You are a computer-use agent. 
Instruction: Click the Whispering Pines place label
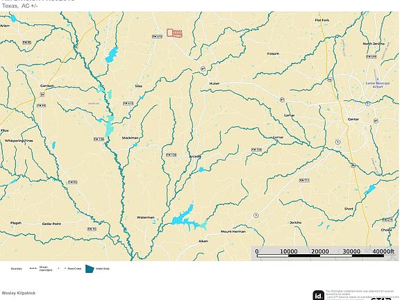pyautogui.click(x=19, y=140)
